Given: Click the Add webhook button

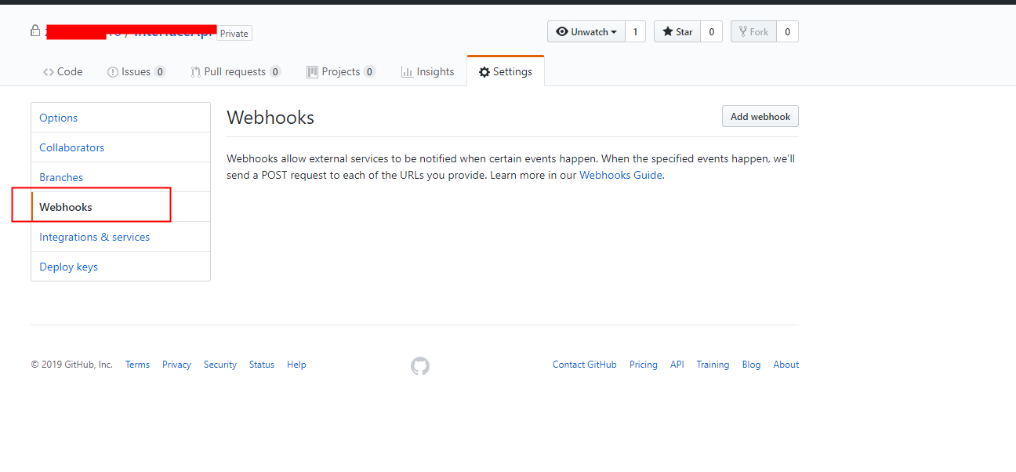Looking at the screenshot, I should tap(760, 116).
